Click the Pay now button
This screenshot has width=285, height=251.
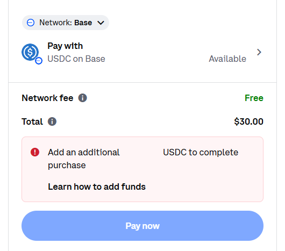(142, 226)
